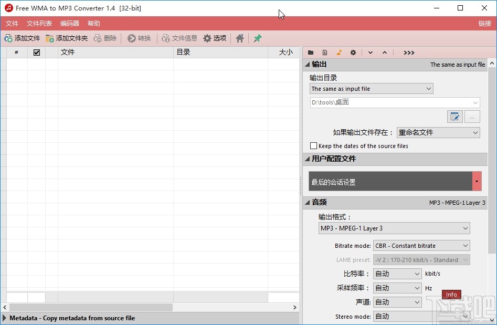Click the 删除 delete toolbar item
497x325 pixels.
105,38
